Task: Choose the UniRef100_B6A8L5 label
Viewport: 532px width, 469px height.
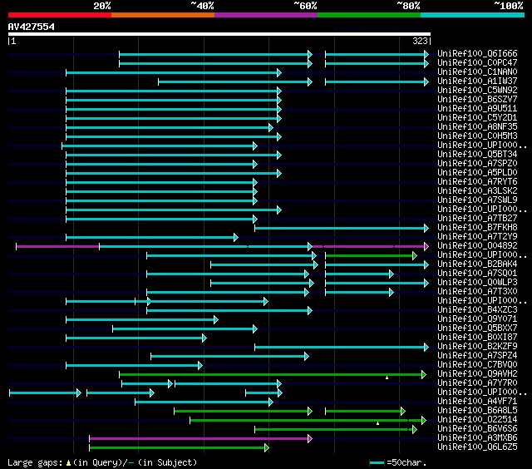Action: coord(477,411)
